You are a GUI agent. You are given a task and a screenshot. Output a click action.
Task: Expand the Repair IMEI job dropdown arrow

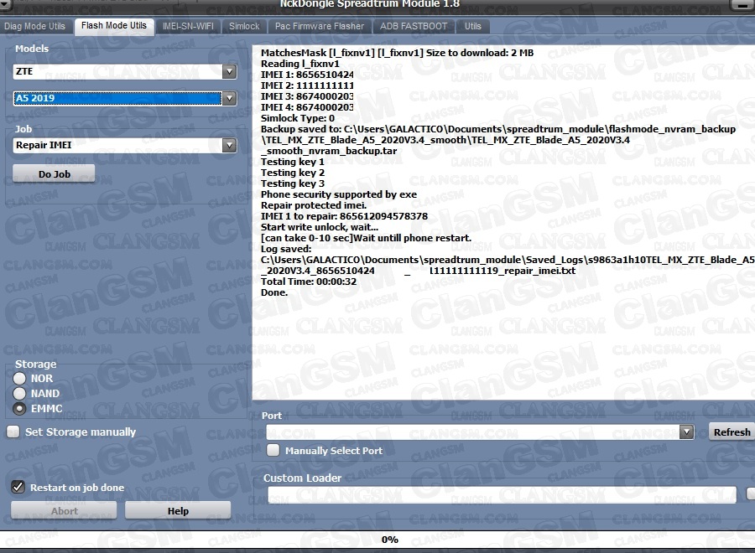(230, 145)
